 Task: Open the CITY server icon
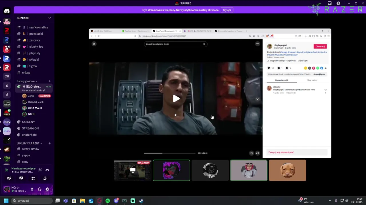click(7, 122)
